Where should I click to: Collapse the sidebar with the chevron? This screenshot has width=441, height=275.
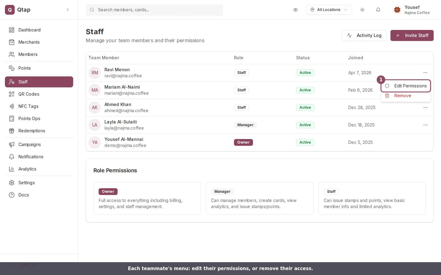pyautogui.click(x=68, y=10)
